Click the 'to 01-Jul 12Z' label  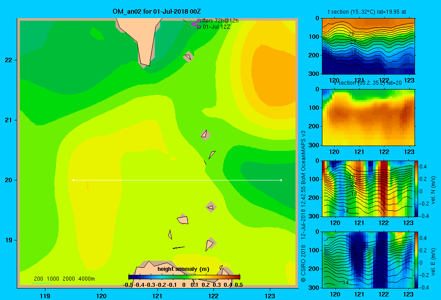[213, 27]
